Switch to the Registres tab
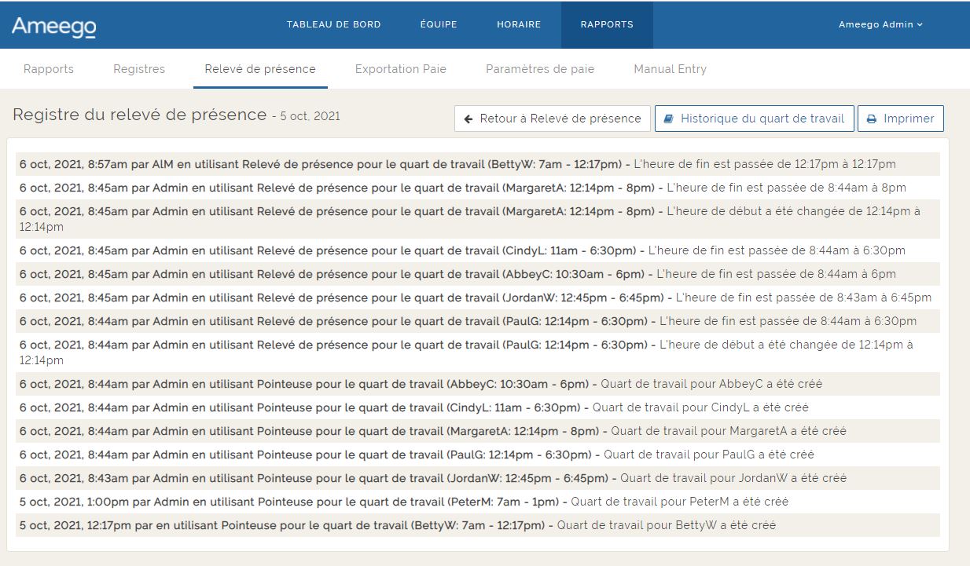Screen dimensions: 970x566 tap(139, 69)
